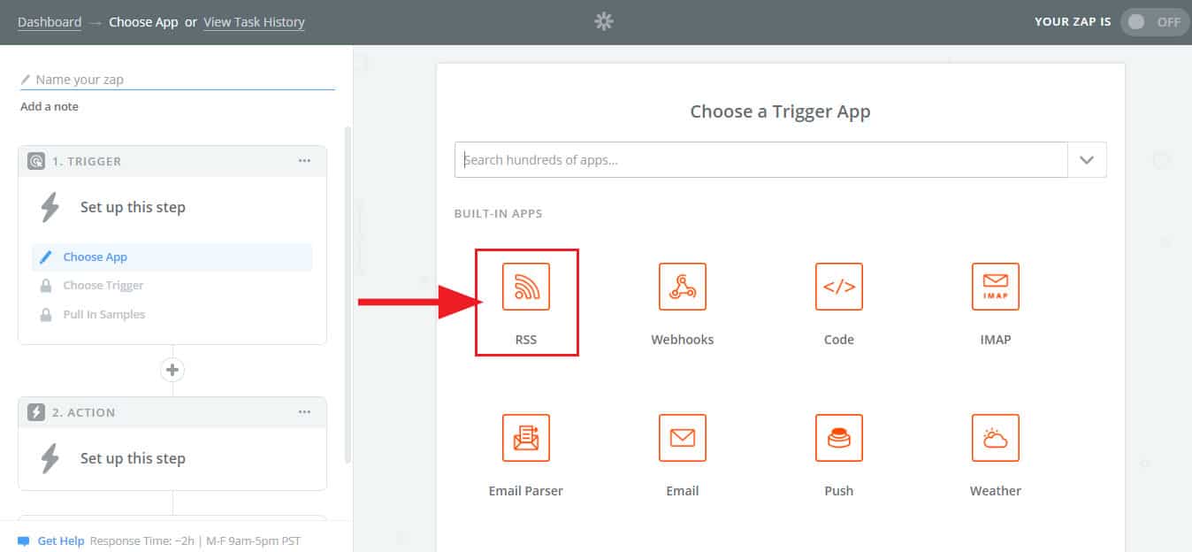The width and height of the screenshot is (1192, 552).
Task: Click the lightning bolt under Action
Action: pos(50,458)
